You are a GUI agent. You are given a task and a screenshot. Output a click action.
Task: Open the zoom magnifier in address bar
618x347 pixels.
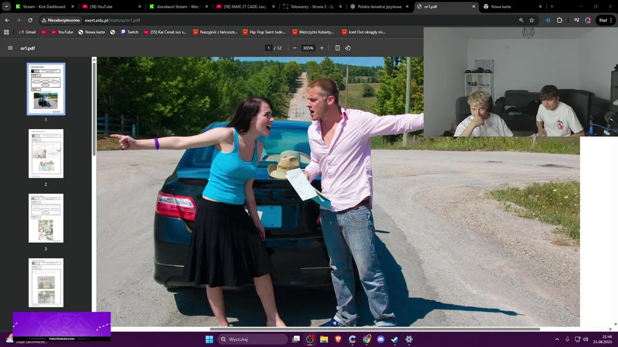[521, 20]
